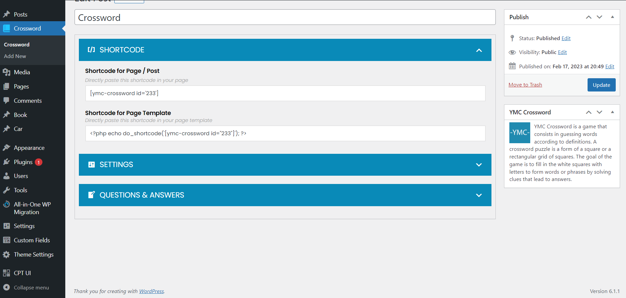This screenshot has height=298, width=626.
Task: Click the Posts pin icon in sidebar
Action: click(7, 14)
